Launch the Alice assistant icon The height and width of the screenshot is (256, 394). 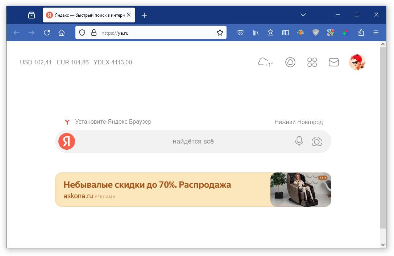pos(290,62)
